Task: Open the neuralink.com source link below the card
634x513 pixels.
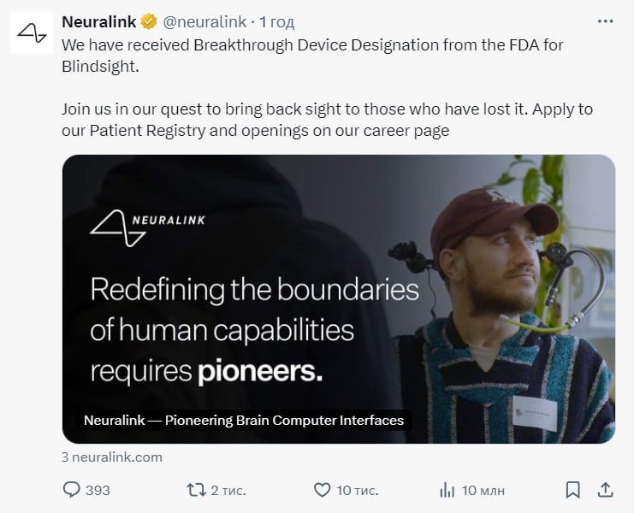Action: pyautogui.click(x=111, y=457)
